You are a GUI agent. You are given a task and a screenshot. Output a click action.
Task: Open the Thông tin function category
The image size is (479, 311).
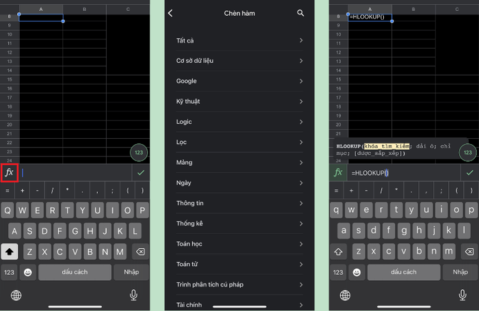[x=239, y=203]
